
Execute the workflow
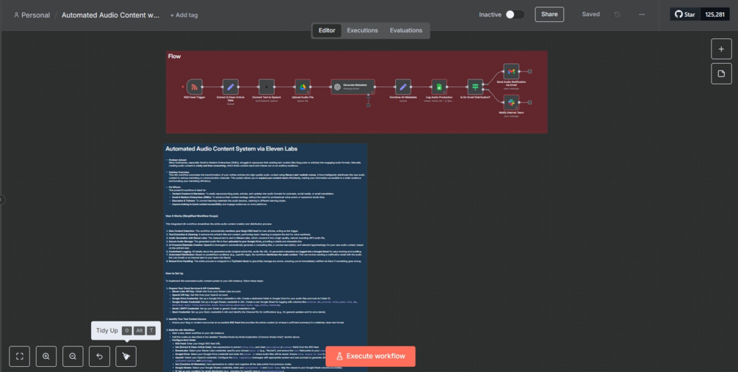click(370, 357)
